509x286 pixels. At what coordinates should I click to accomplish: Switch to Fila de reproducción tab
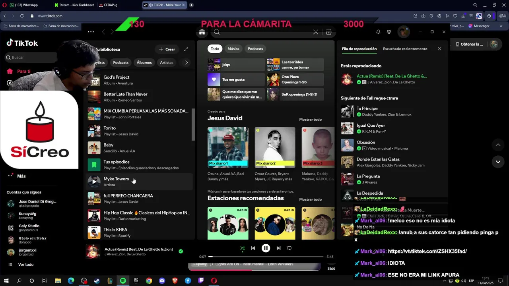click(359, 49)
